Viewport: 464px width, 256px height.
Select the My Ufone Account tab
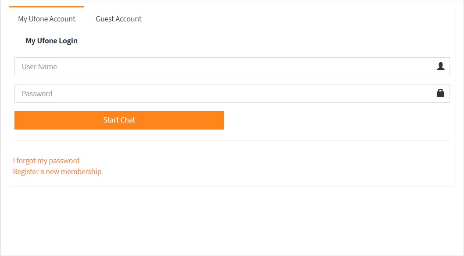pos(47,19)
